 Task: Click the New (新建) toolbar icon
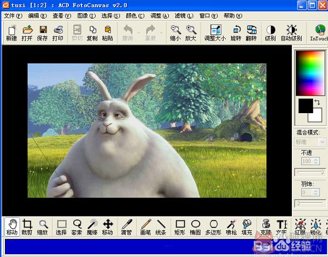tap(11, 33)
